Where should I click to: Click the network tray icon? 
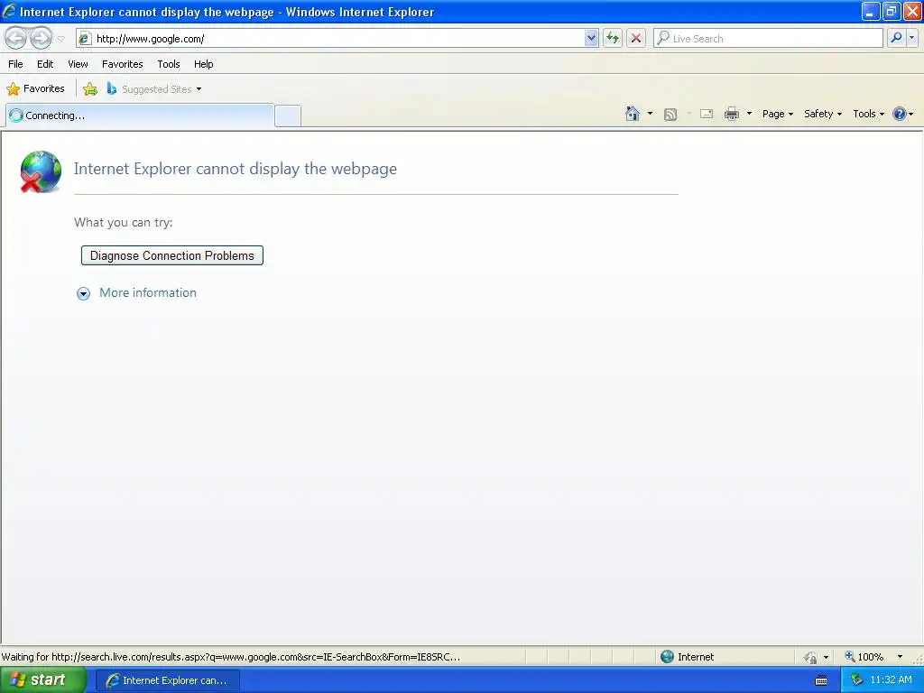856,680
